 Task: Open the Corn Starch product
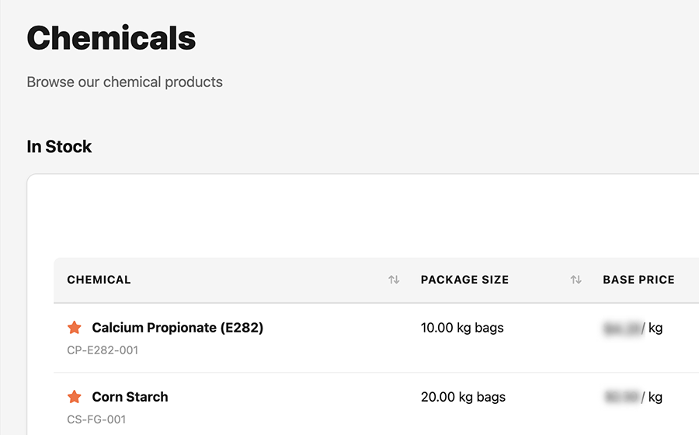click(130, 397)
